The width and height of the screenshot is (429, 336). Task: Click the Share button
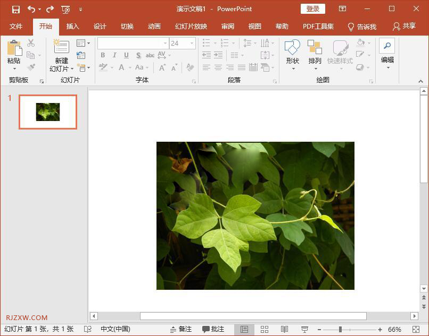404,27
